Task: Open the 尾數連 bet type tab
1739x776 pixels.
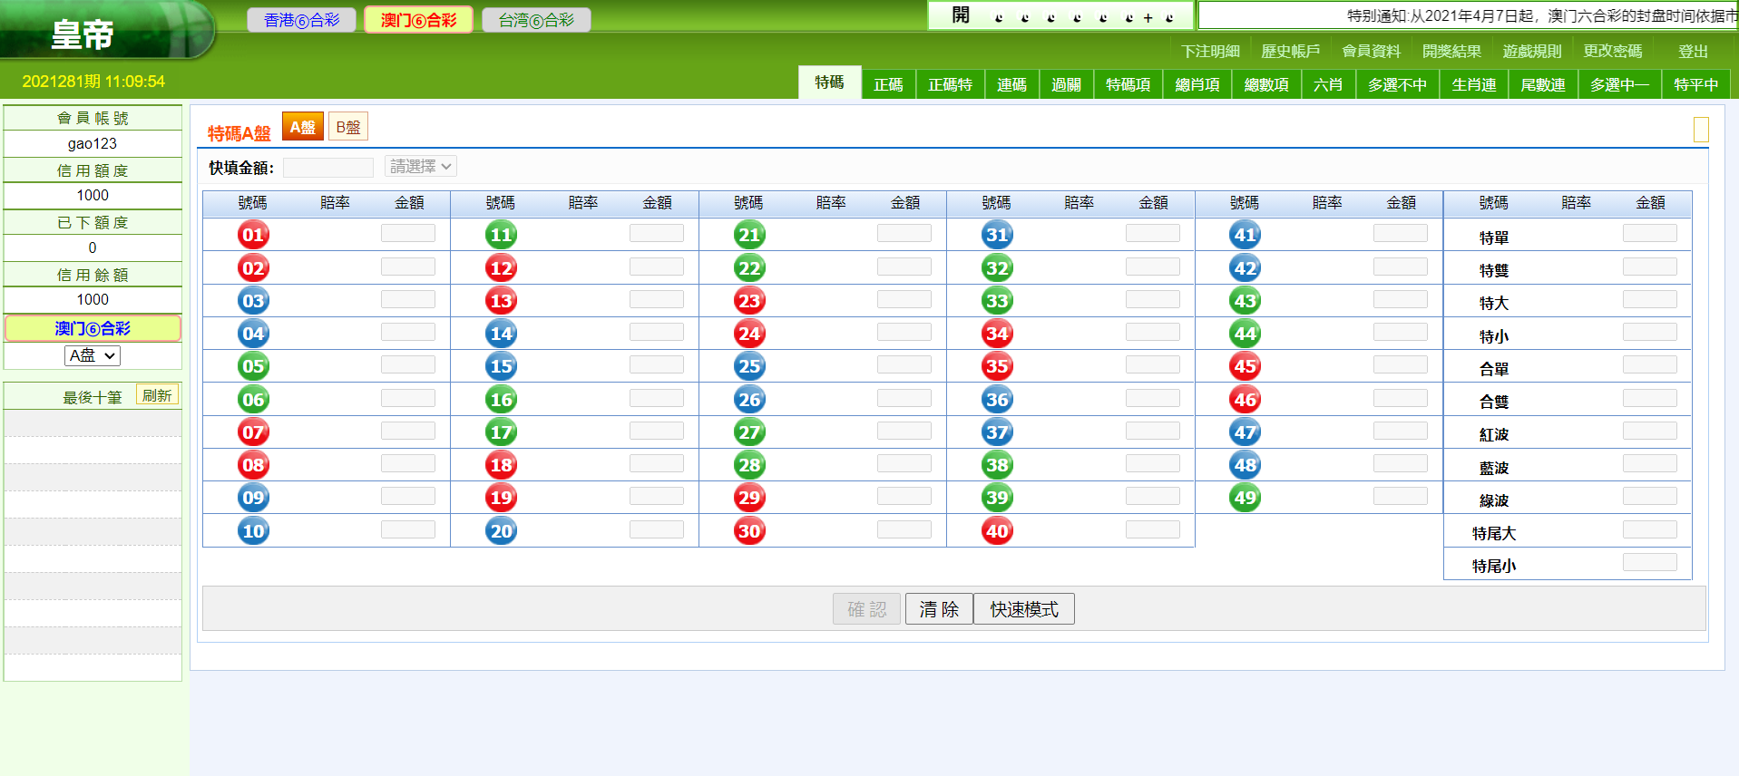Action: pyautogui.click(x=1543, y=84)
